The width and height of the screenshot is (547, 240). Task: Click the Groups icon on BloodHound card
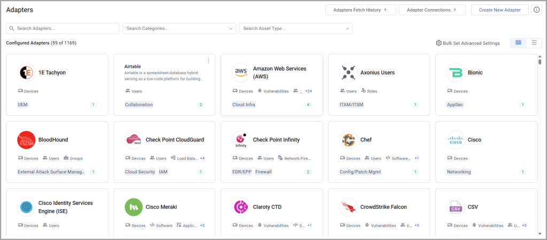pyautogui.click(x=66, y=158)
